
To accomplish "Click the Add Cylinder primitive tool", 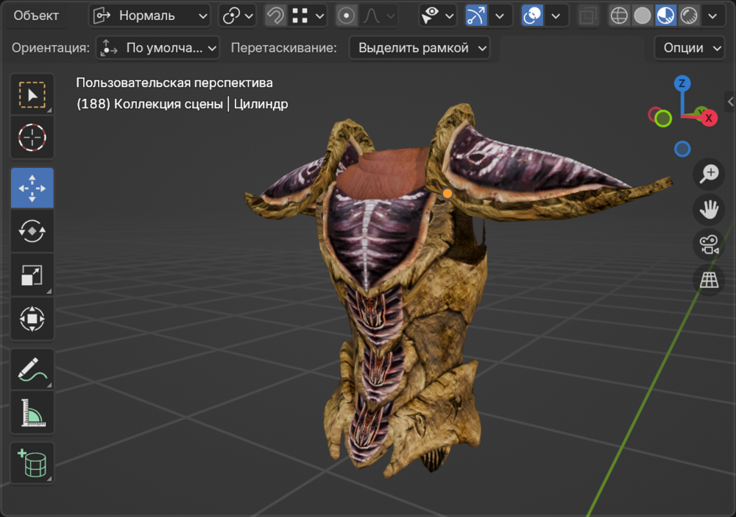I will pos(32,464).
